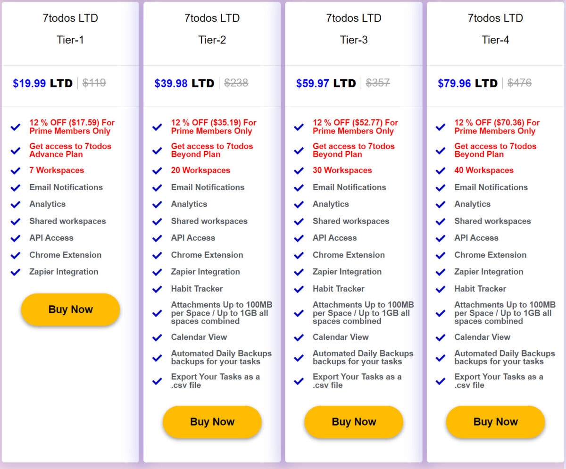Screen dimensions: 566x469
Task: Click Buy Now under Tier-3
Action: point(353,422)
